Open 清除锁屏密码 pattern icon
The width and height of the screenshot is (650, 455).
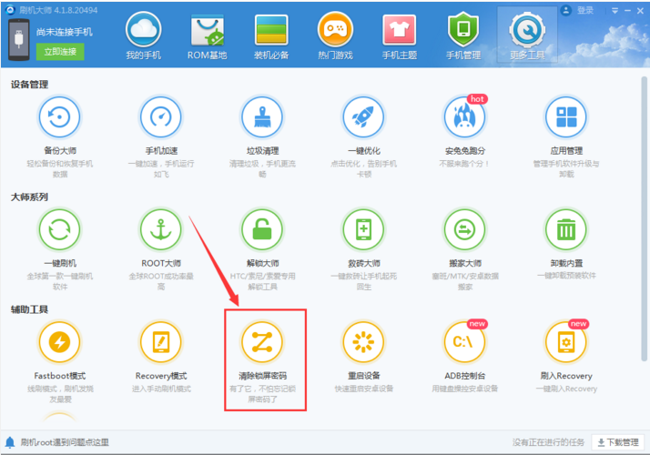262,342
